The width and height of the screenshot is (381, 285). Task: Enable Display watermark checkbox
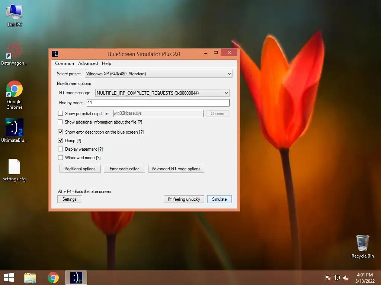[x=61, y=149]
